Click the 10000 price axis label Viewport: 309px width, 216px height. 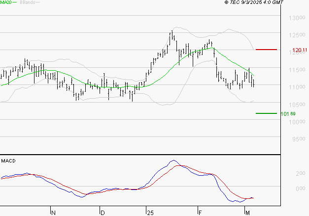pos(297,122)
